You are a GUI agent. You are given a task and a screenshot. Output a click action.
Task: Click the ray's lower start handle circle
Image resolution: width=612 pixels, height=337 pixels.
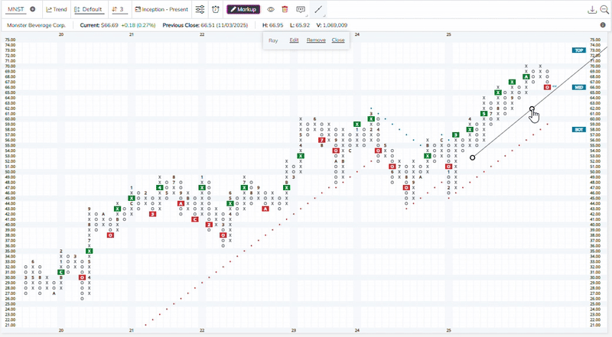pyautogui.click(x=473, y=157)
